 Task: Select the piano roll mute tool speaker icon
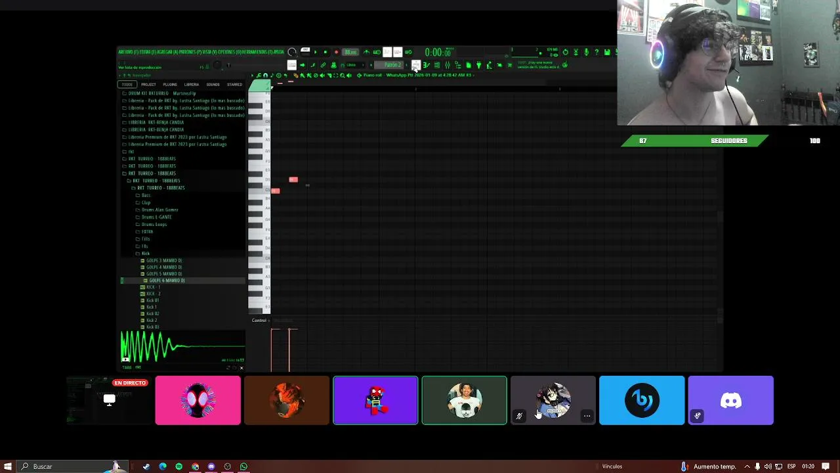322,75
